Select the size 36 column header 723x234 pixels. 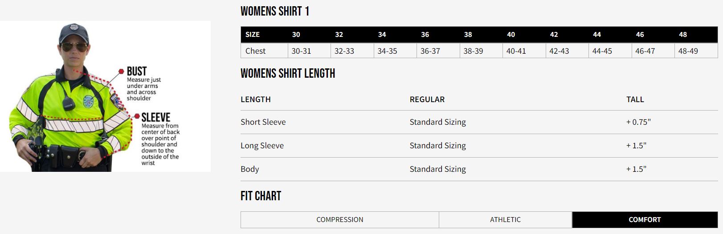(x=425, y=35)
